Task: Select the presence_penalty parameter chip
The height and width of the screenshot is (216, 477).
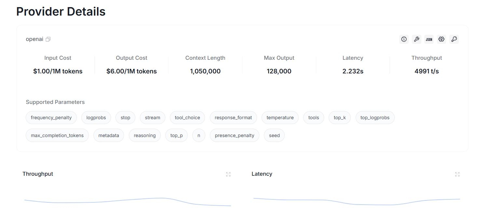Action: click(x=235, y=135)
